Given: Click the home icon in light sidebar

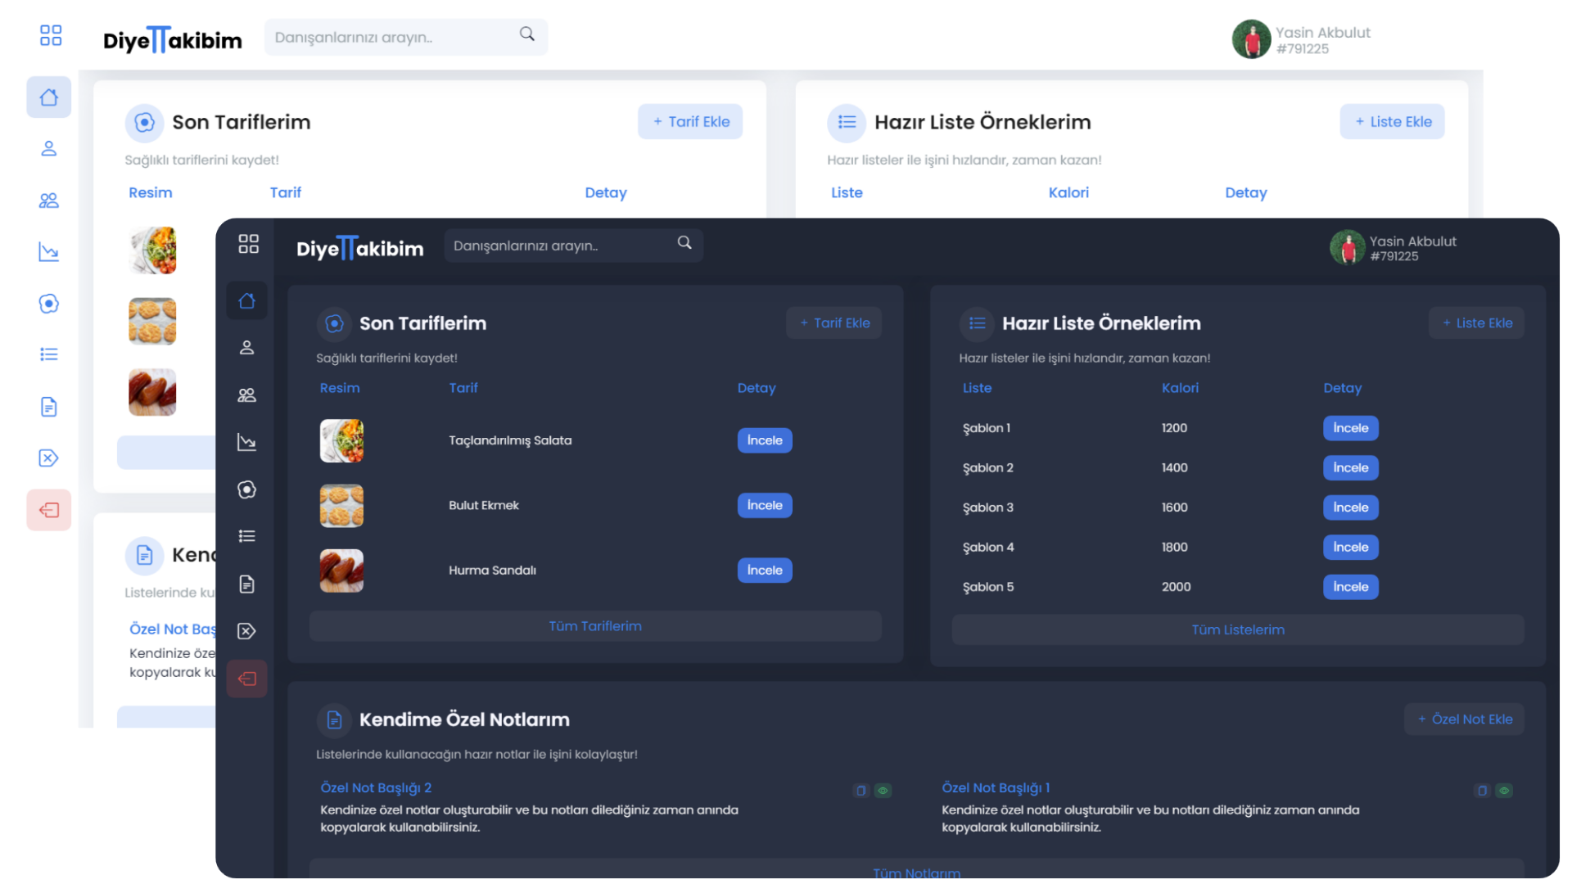Looking at the screenshot, I should click(x=49, y=97).
